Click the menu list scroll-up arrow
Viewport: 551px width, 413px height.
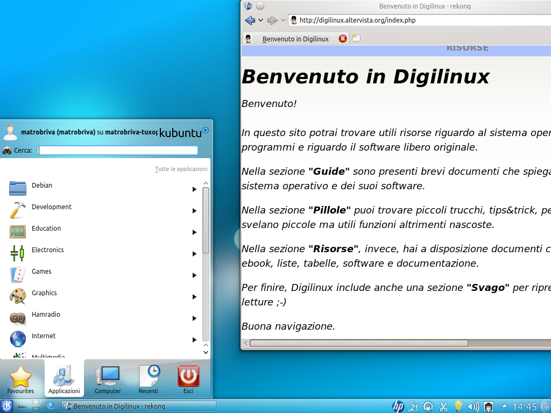click(206, 183)
